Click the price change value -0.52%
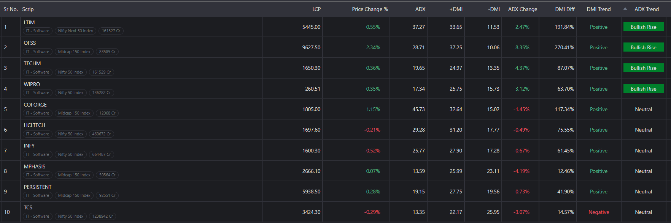This screenshot has width=671, height=223. pos(372,151)
